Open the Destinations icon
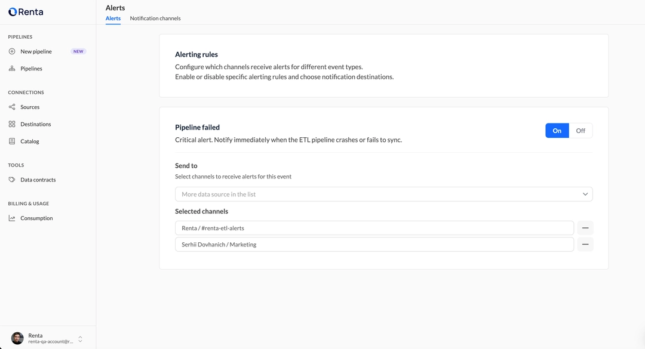This screenshot has width=645, height=349. point(11,123)
